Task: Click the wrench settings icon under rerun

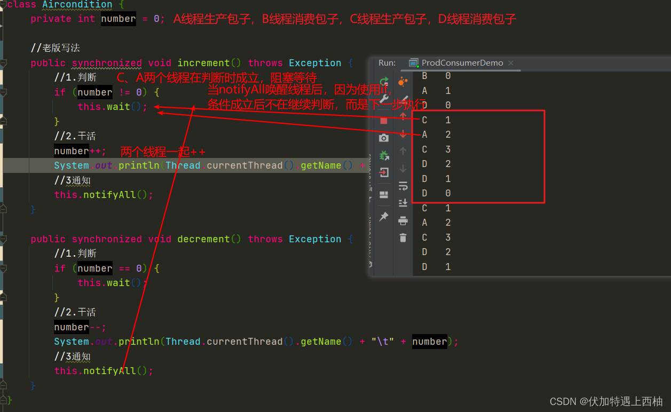Action: pyautogui.click(x=383, y=99)
